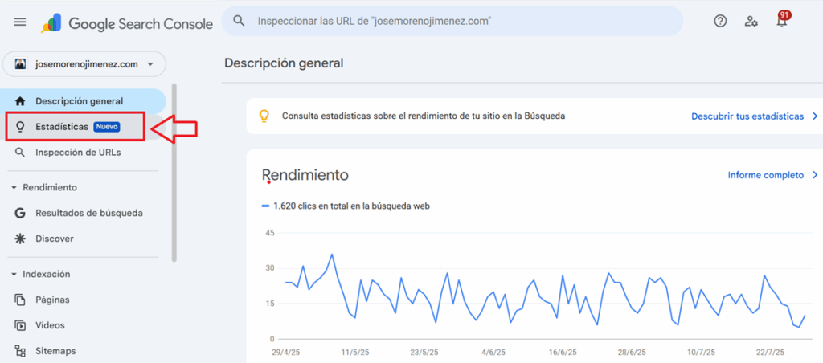Image resolution: width=823 pixels, height=363 pixels.
Task: Click the search magnifier icon in URL bar
Action: pos(239,22)
